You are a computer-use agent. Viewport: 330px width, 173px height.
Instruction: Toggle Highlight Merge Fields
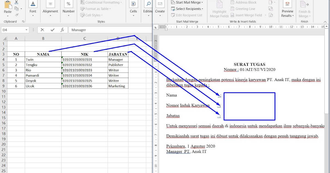[219, 9]
